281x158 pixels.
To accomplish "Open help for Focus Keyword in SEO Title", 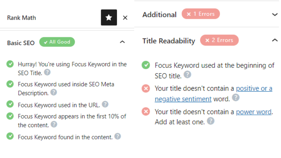I will pos(47,72).
